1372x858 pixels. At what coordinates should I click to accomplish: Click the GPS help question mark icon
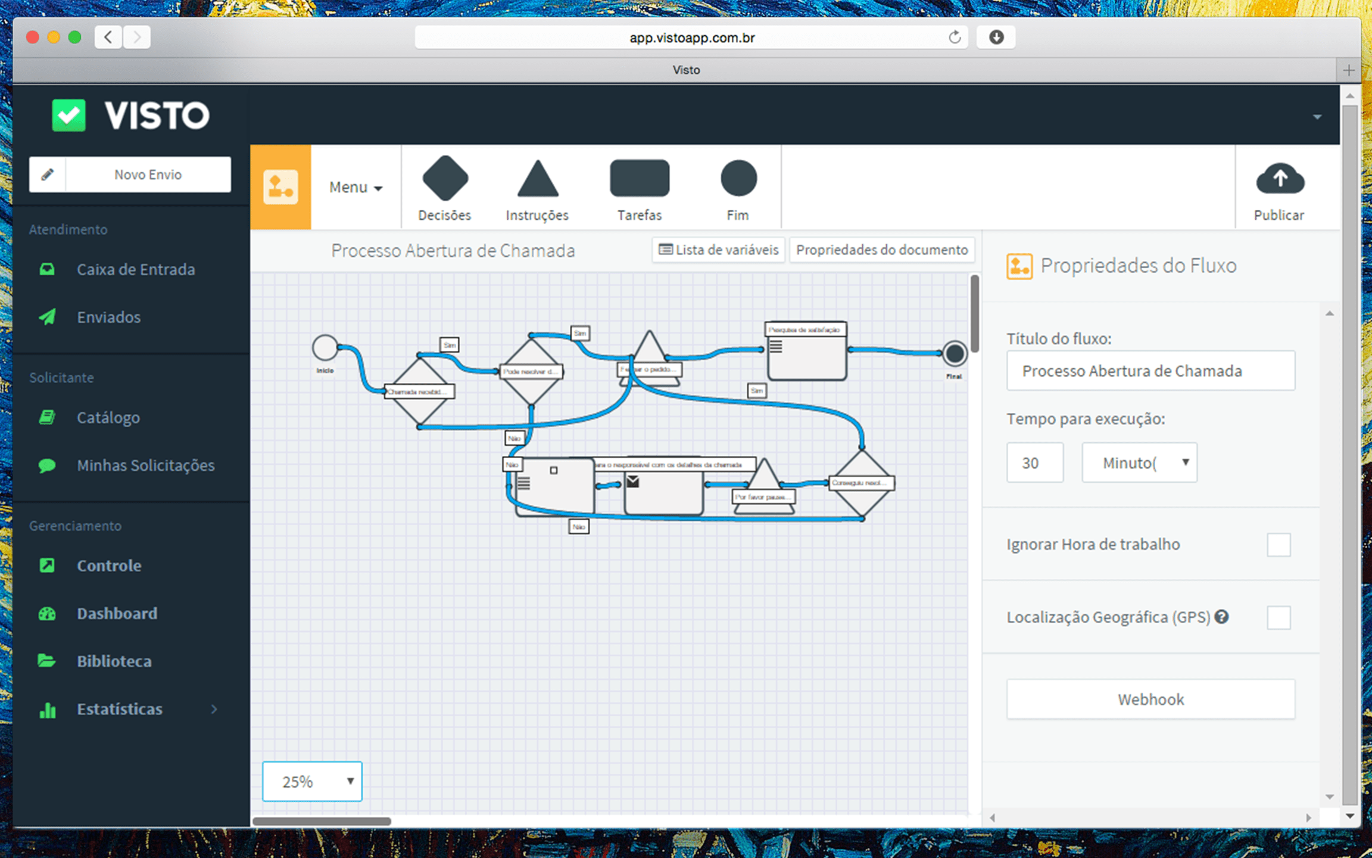(x=1221, y=617)
